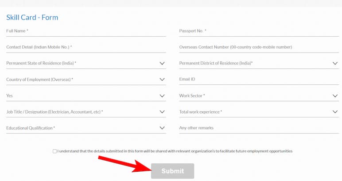This screenshot has width=342, height=181.
Task: Click the Passport No. field
Action: pos(259,31)
